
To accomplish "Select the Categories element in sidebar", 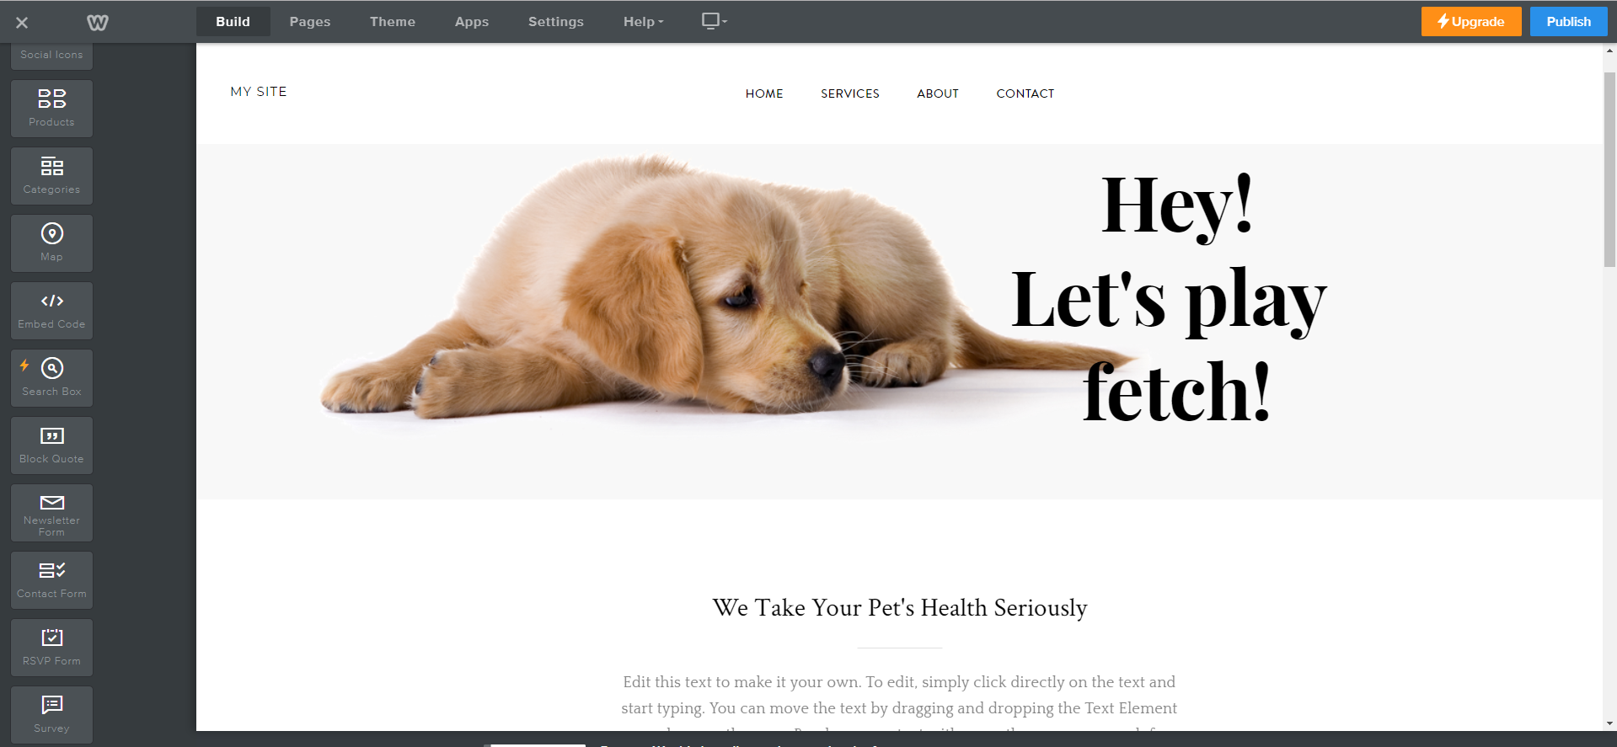I will pyautogui.click(x=51, y=176).
